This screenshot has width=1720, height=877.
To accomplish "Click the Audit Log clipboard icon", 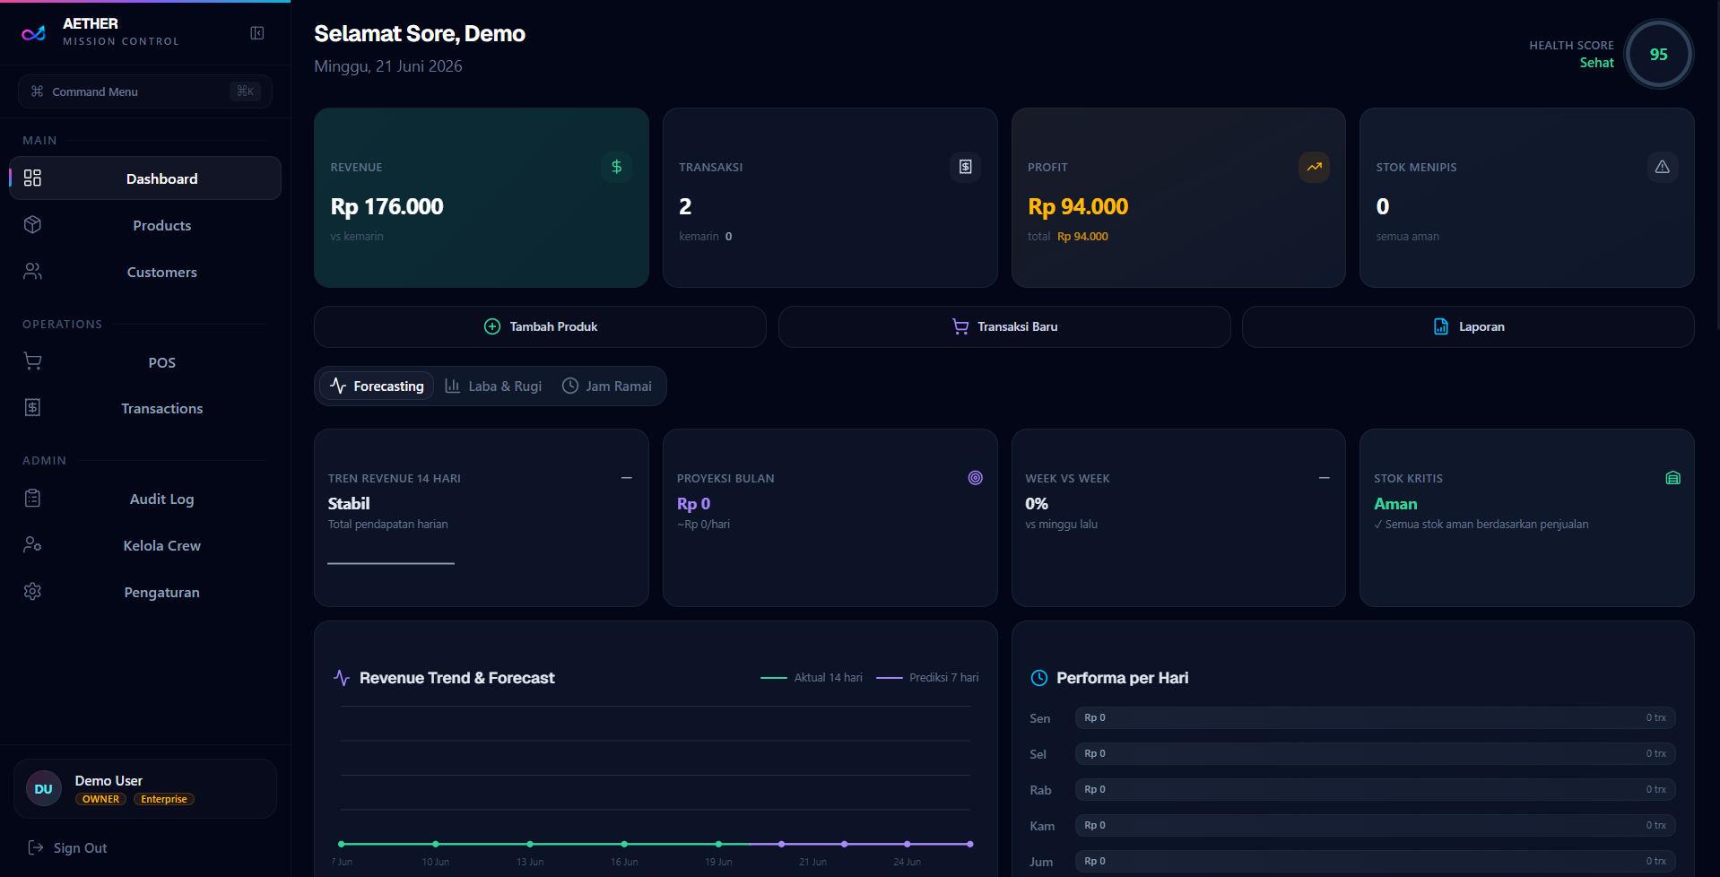I will [32, 498].
